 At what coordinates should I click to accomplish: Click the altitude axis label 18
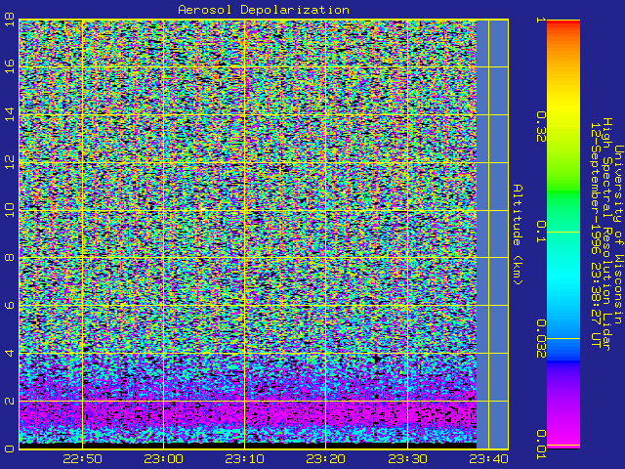click(x=9, y=21)
